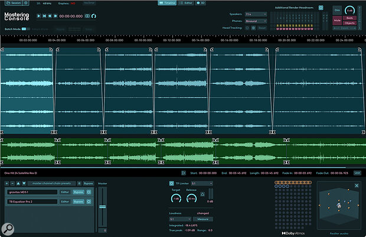Viewport: 366px width, 237px height.
Task: Click the triangle icon beside the Release knob
Action: (x=202, y=194)
